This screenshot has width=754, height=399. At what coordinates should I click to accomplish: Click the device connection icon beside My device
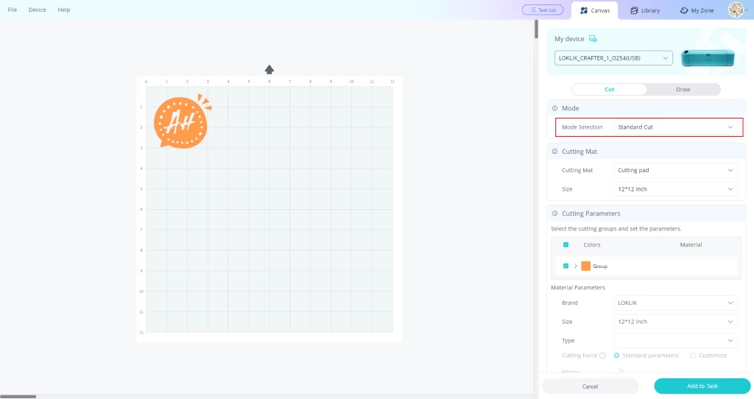593,39
